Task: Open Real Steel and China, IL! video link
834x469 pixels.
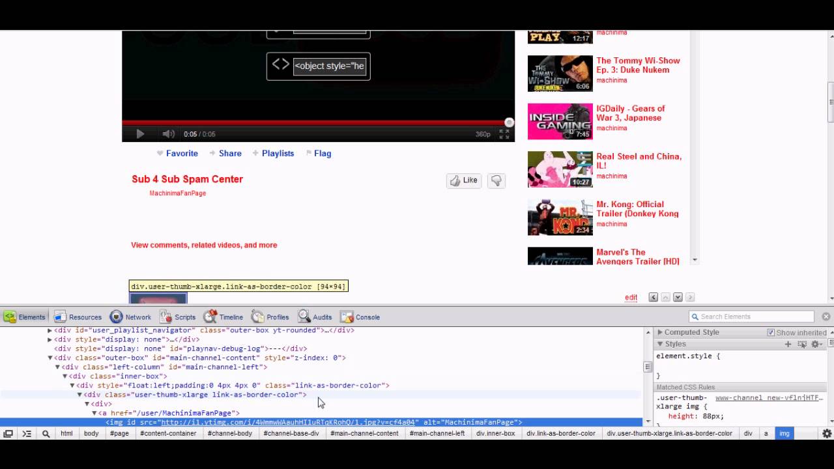Action: pyautogui.click(x=639, y=161)
